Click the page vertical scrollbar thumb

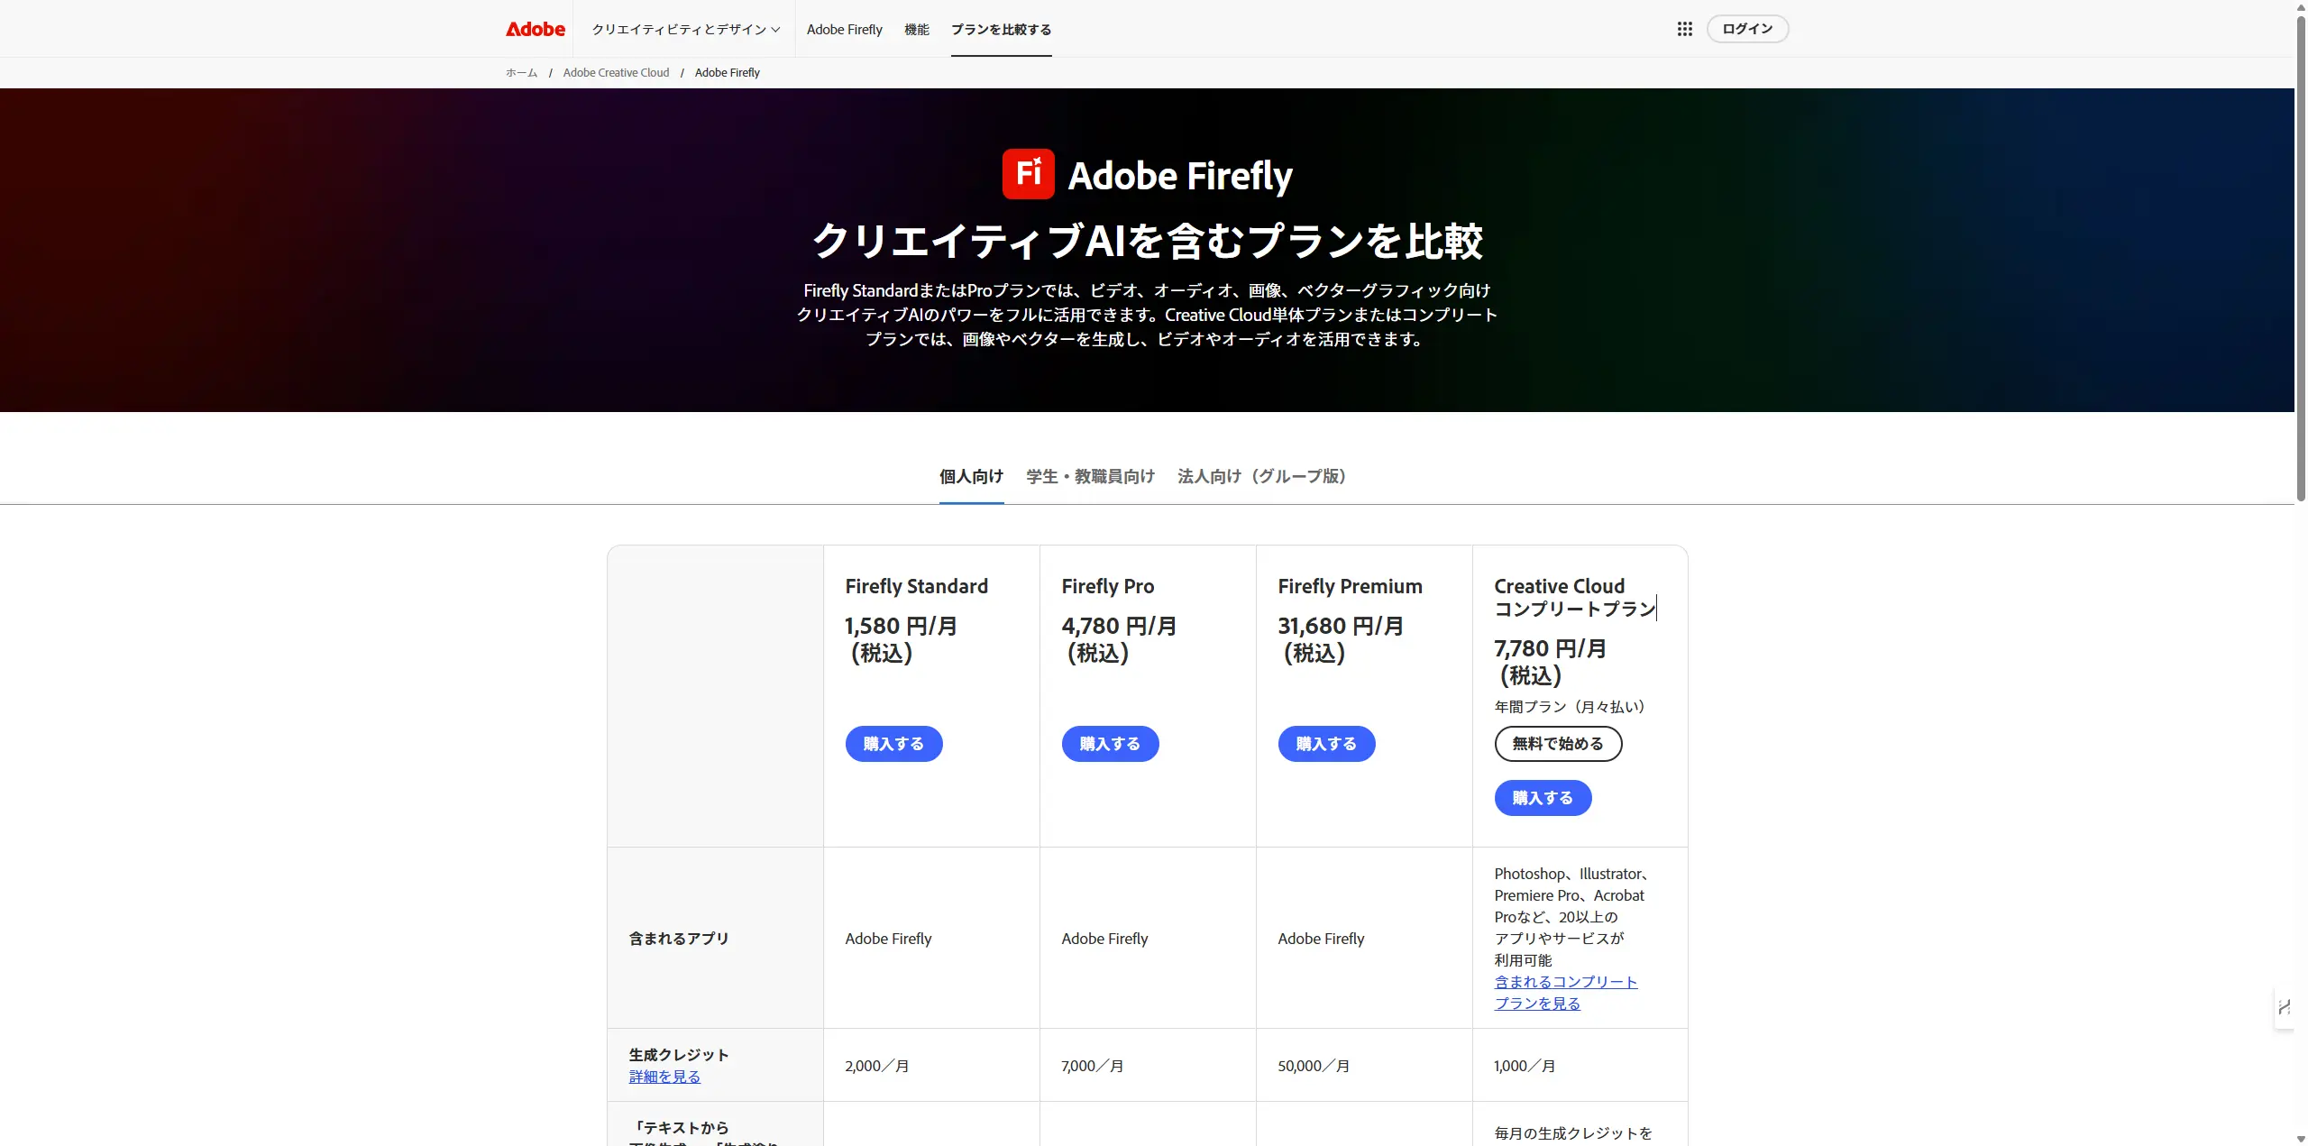[2300, 257]
